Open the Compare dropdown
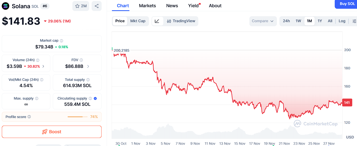This screenshot has width=357, height=146. click(263, 21)
